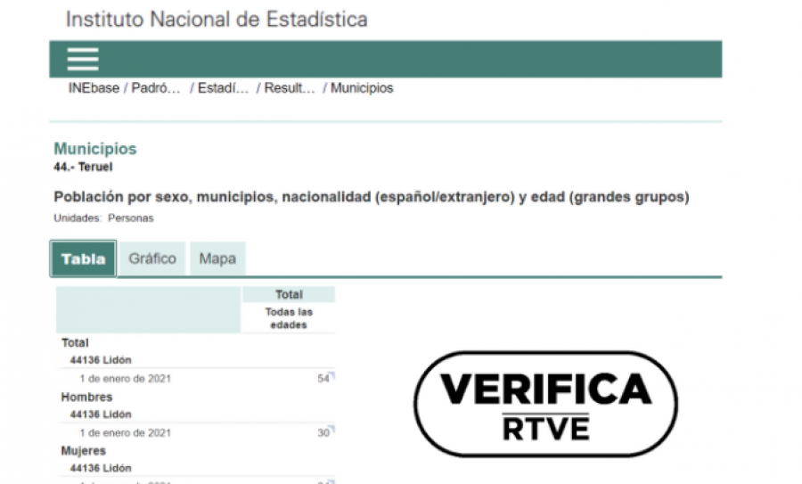The width and height of the screenshot is (802, 484).
Task: Click 'Instituto Nacional de Estadística' site title
Action: (x=217, y=20)
